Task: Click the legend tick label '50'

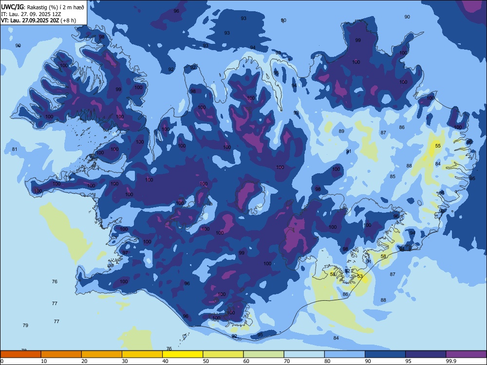Action: [206, 361]
